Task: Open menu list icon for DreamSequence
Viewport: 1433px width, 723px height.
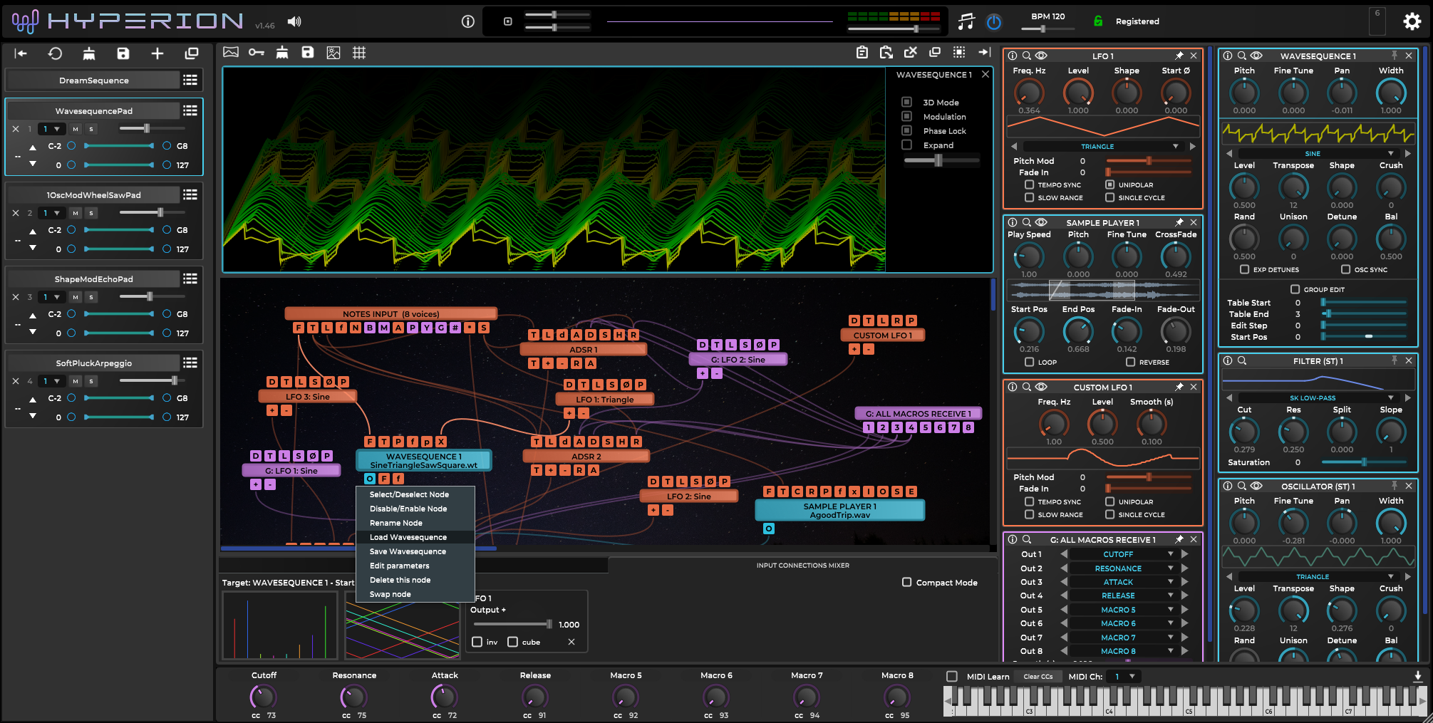Action: (190, 80)
